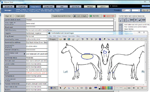Open the File menu in image window

pyautogui.click(x=50, y=36)
